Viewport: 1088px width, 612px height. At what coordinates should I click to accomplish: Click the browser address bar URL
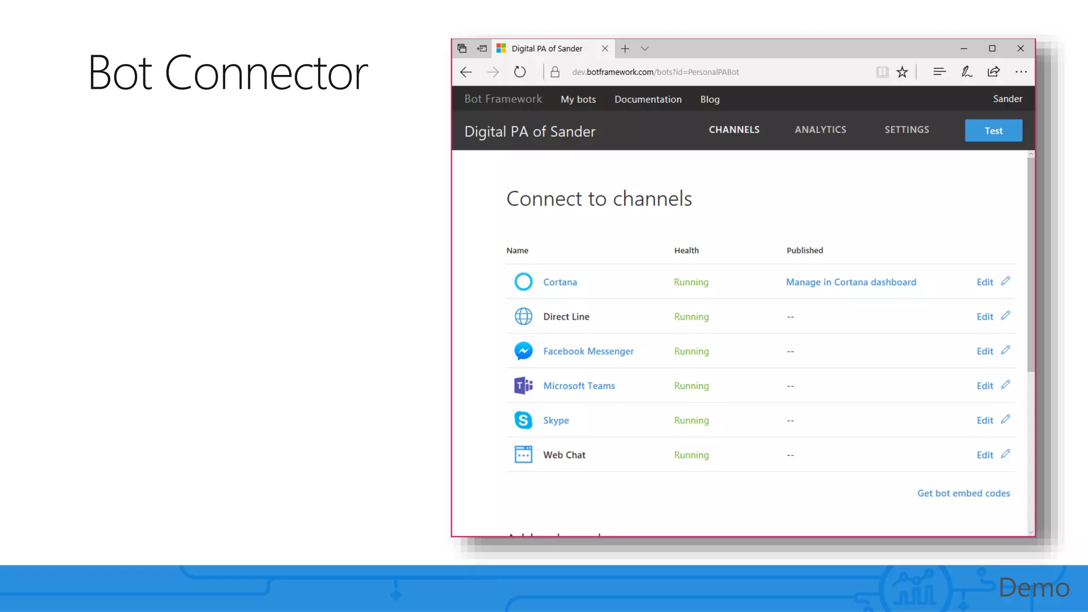point(655,72)
